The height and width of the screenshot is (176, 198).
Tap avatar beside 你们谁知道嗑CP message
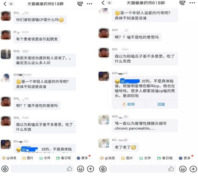click(x=6, y=16)
